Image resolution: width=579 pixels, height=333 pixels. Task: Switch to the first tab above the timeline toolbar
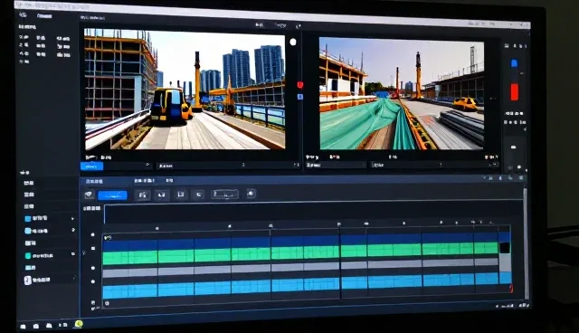tap(94, 181)
